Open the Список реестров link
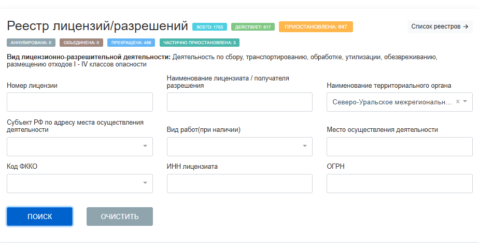479x243 pixels. click(440, 26)
